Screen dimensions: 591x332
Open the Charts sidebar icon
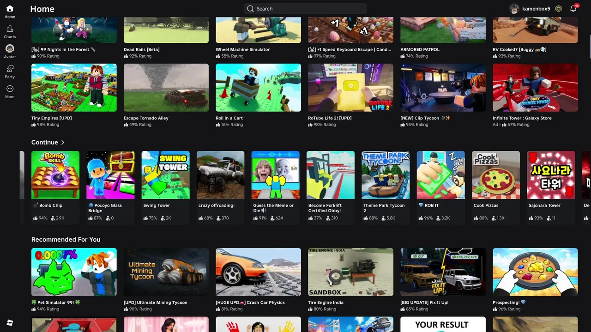tap(10, 29)
